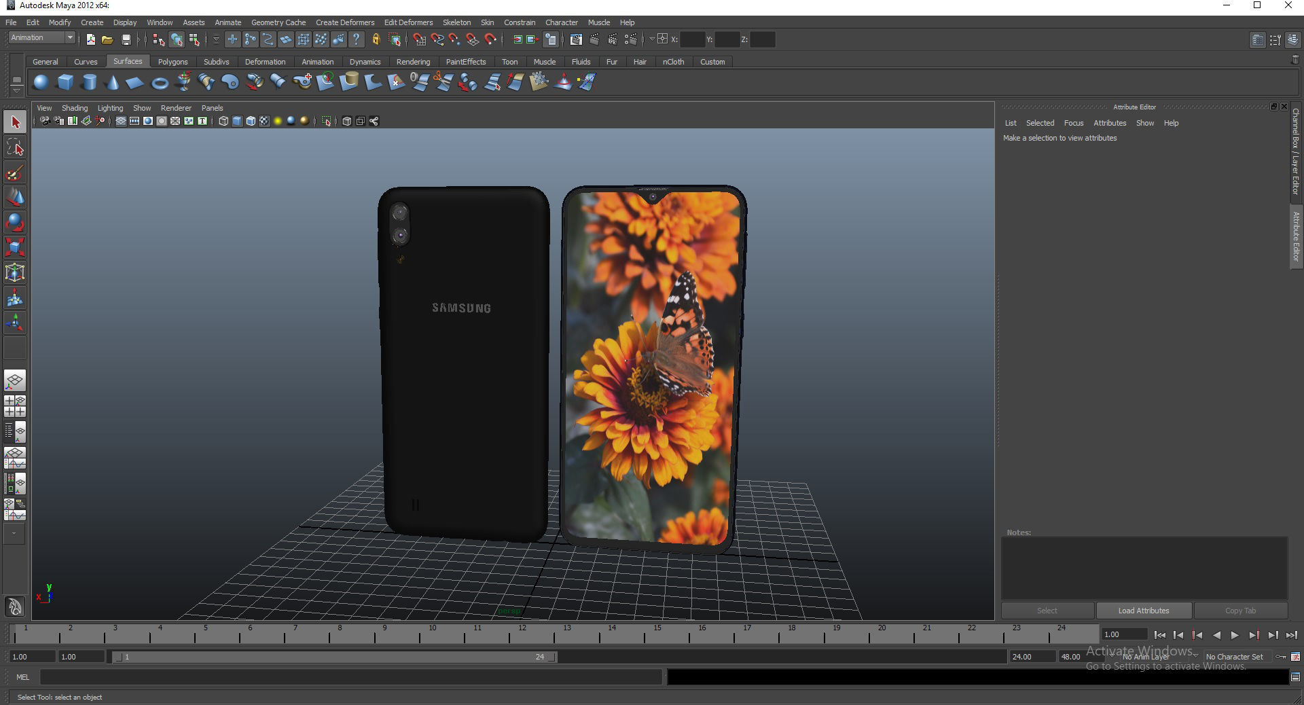The width and height of the screenshot is (1304, 705).
Task: Create a NURBS torus from shelf
Action: click(160, 82)
